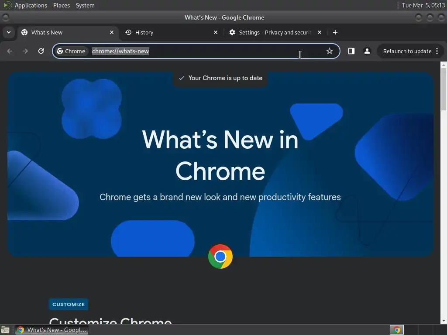
Task: Expand the tab search dropdown arrow
Action: (9, 32)
